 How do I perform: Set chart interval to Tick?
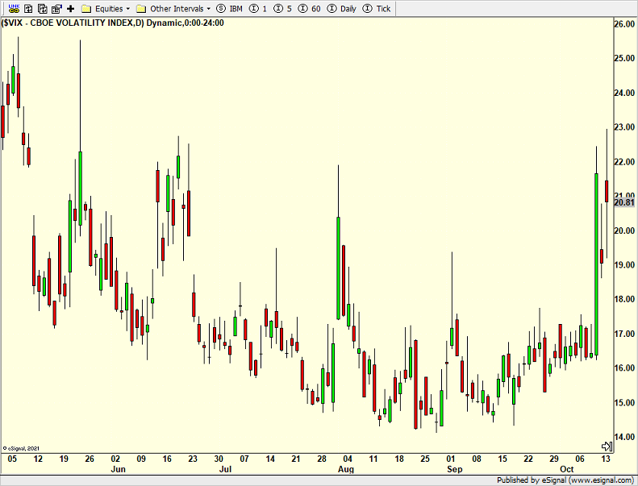378,8
